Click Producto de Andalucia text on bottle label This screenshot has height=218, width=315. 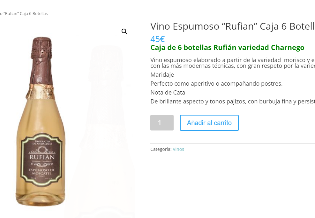(x=42, y=143)
